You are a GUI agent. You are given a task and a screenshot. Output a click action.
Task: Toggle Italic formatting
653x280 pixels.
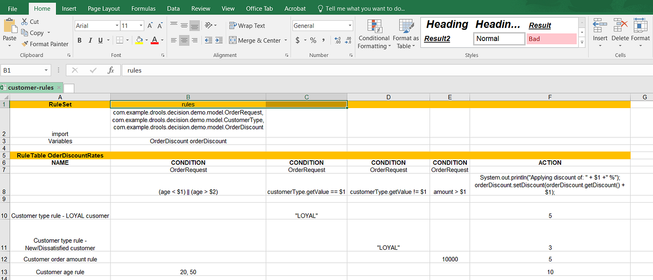pos(90,41)
